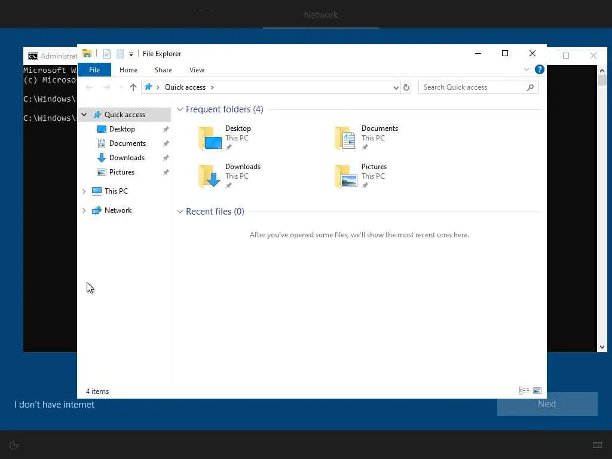
Task: Collapse the Recent files group
Action: coord(180,212)
